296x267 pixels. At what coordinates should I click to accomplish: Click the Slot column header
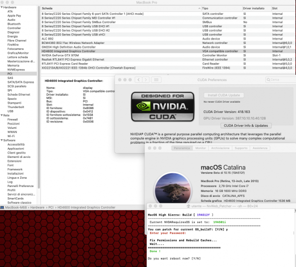(x=283, y=8)
